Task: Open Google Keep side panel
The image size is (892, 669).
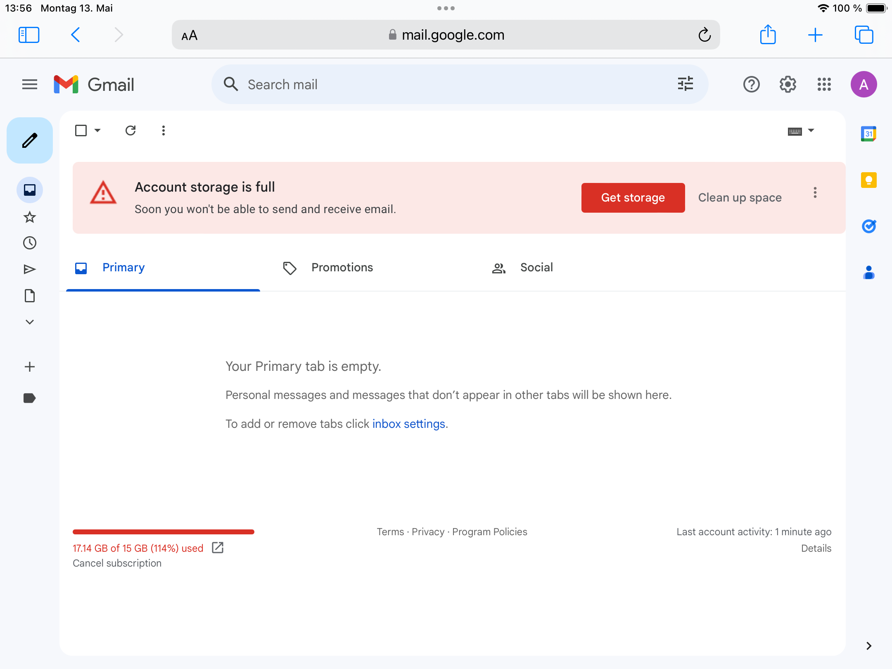Action: pyautogui.click(x=869, y=180)
